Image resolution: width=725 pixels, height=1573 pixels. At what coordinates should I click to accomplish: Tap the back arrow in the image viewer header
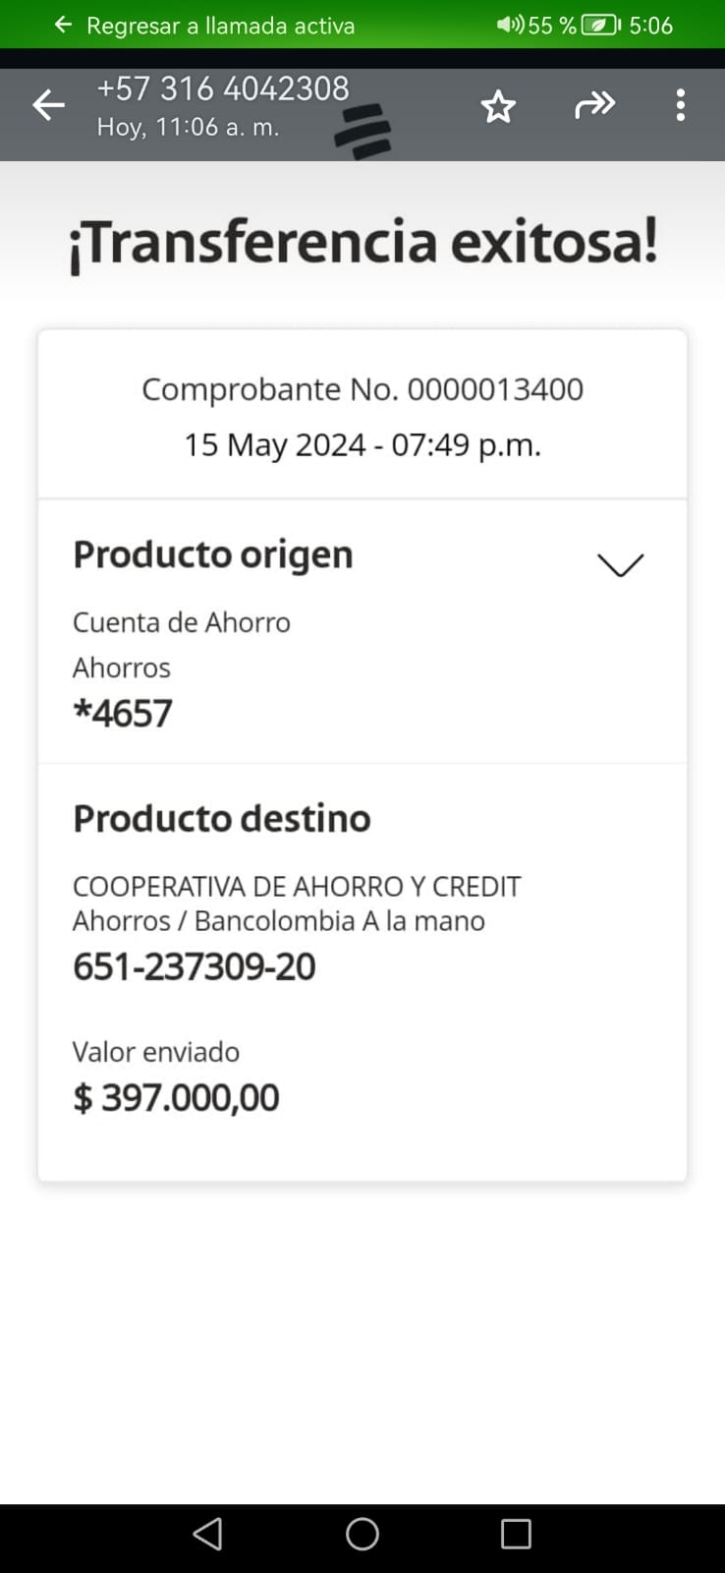(x=48, y=105)
